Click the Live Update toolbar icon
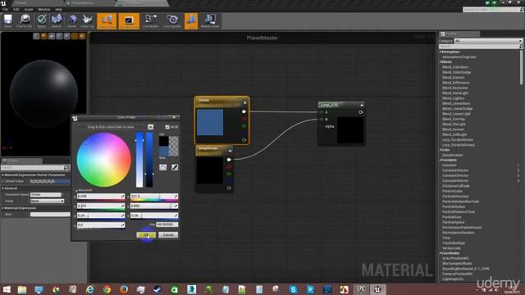Image resolution: width=525 pixels, height=295 pixels. pyautogui.click(x=172, y=20)
